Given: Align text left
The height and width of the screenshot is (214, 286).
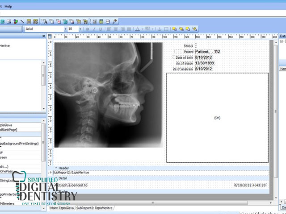Looking at the screenshot, I should [109, 29].
